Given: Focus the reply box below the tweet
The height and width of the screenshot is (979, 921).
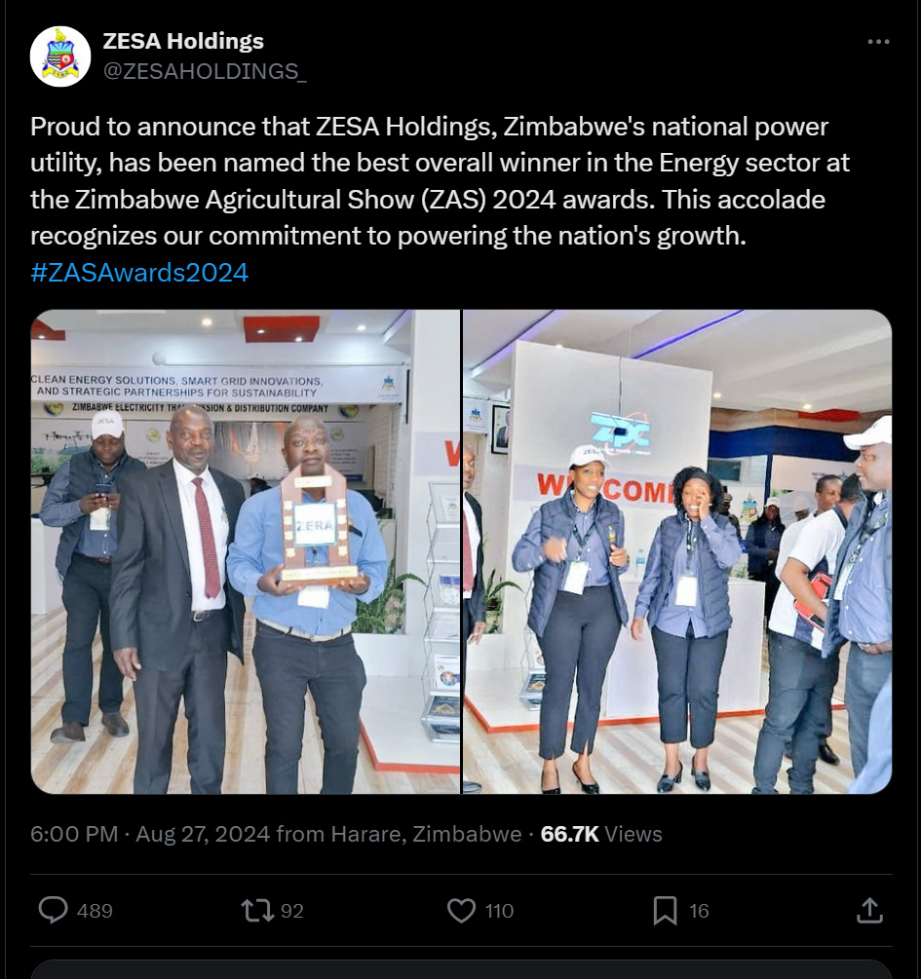Looking at the screenshot, I should (x=461, y=969).
